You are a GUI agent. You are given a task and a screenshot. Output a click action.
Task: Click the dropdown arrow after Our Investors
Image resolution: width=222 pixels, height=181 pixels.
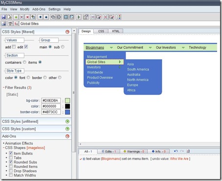[x=183, y=48]
